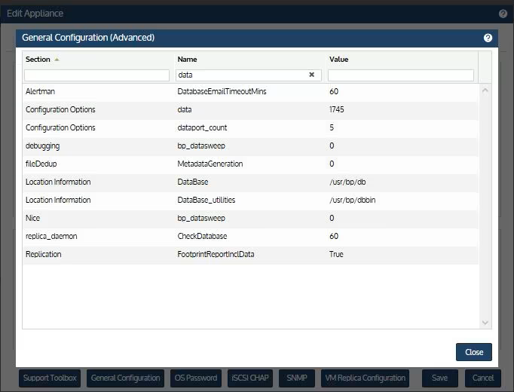This screenshot has width=514, height=392.
Task: Open the SNMP settings button
Action: (x=297, y=378)
